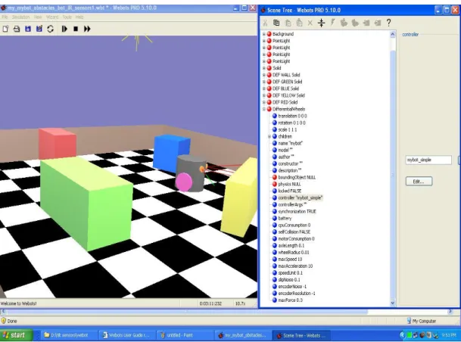Click the Scene Tree scroll up arrow
Image resolution: width=461 pixels, height=342 pixels.
[393, 35]
